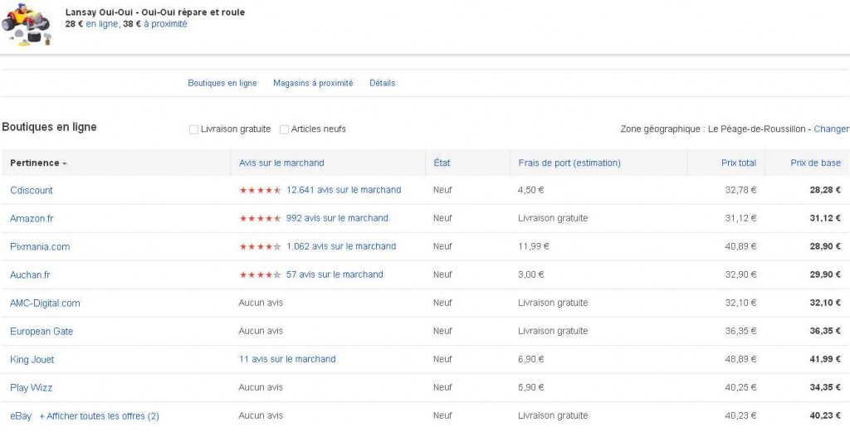The height and width of the screenshot is (432, 850).
Task: Select the Détails tab
Action: pos(382,83)
